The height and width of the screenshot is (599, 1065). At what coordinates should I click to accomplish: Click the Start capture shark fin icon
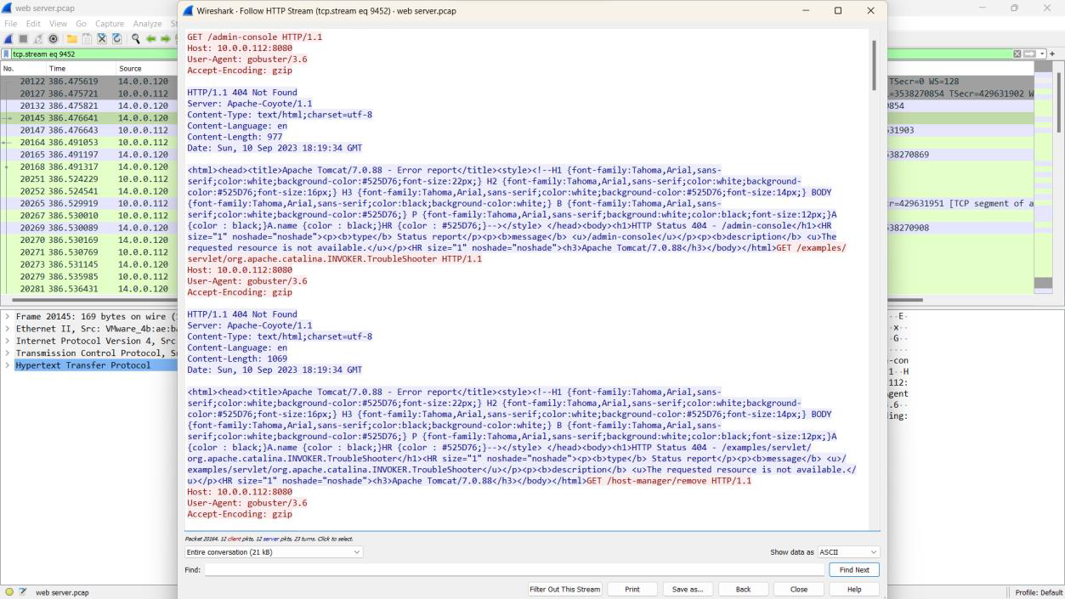click(9, 39)
